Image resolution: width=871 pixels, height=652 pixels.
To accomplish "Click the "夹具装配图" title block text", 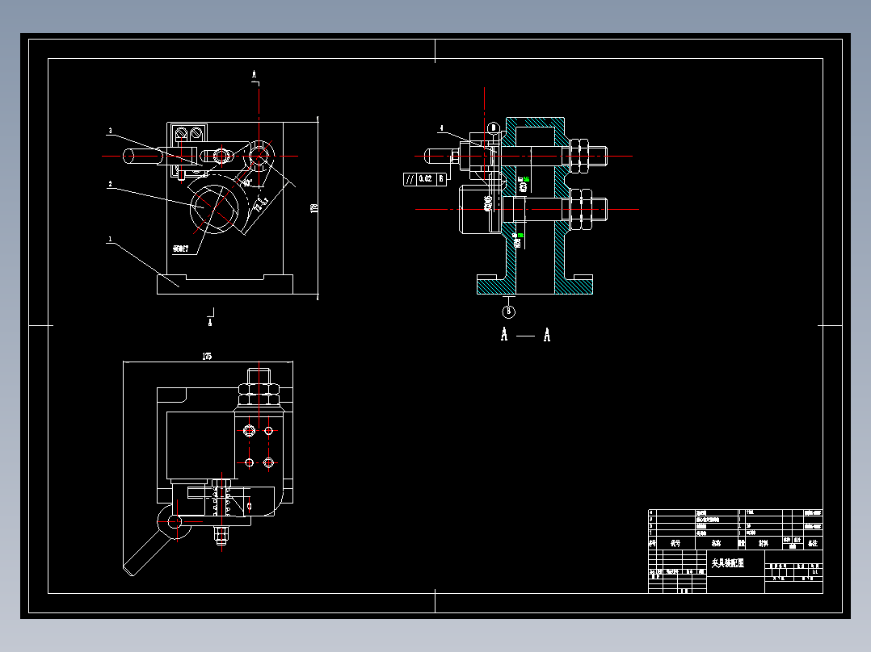I will pyautogui.click(x=728, y=563).
